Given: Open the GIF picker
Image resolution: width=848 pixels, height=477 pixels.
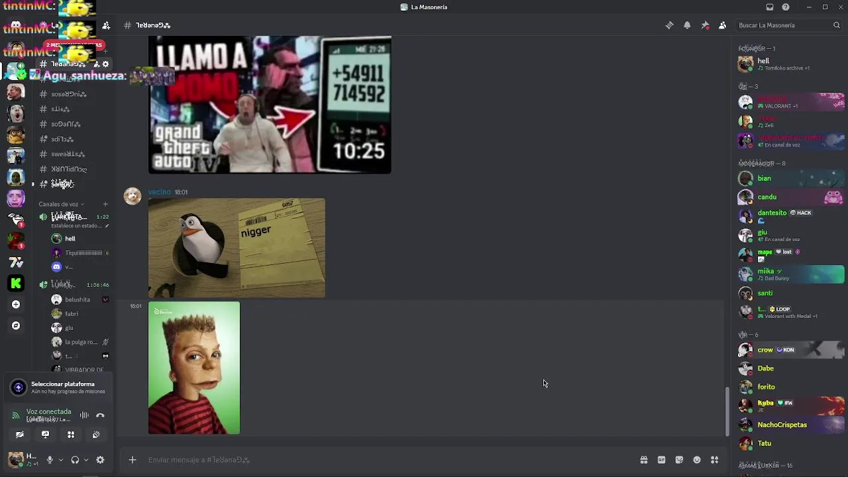Looking at the screenshot, I should (661, 460).
